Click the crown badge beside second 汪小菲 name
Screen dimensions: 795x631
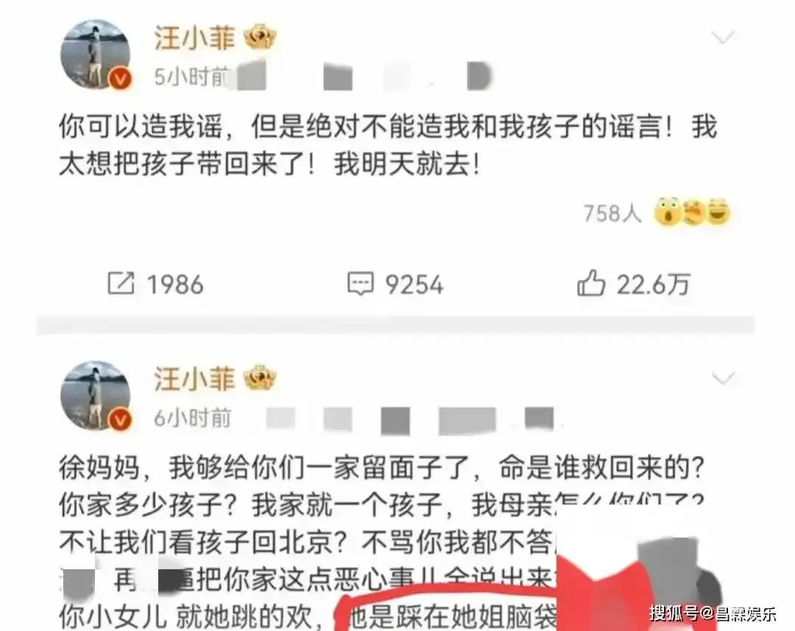(x=260, y=379)
